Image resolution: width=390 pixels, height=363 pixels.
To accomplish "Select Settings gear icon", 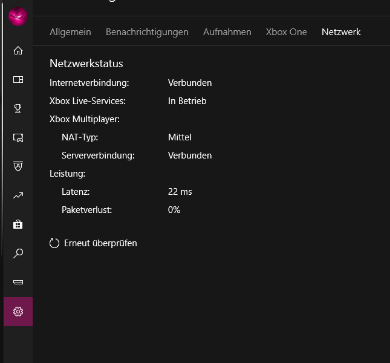I will [x=18, y=312].
